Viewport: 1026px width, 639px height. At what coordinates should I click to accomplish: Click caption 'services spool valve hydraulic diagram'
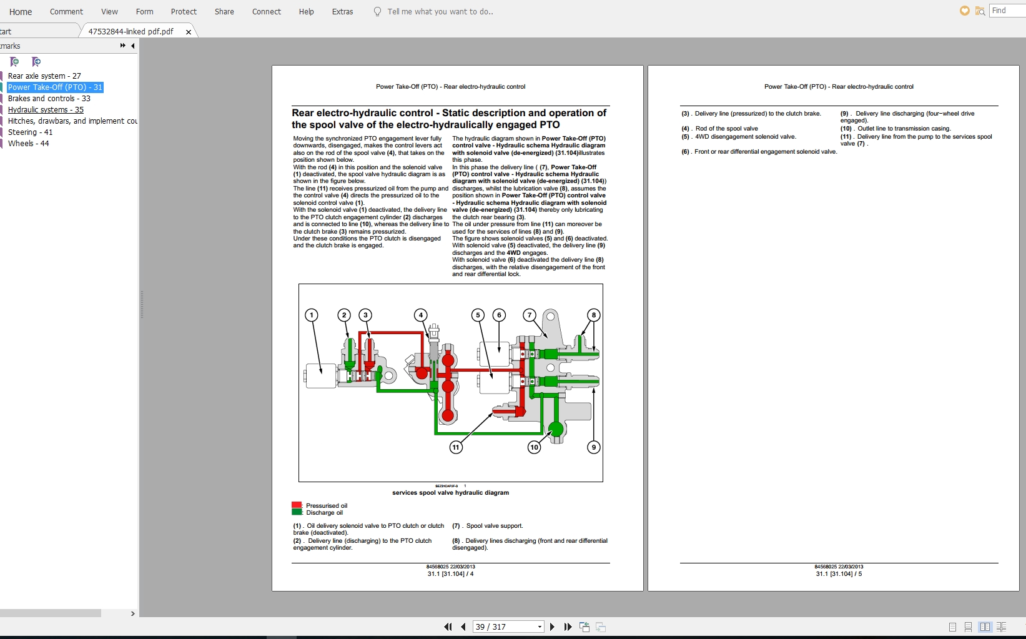click(x=450, y=493)
